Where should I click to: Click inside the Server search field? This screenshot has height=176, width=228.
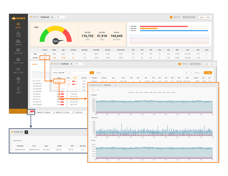point(78,73)
